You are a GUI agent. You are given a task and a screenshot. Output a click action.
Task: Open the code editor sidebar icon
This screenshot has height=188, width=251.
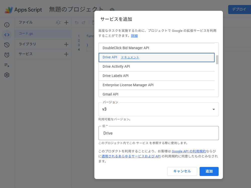click(7, 35)
